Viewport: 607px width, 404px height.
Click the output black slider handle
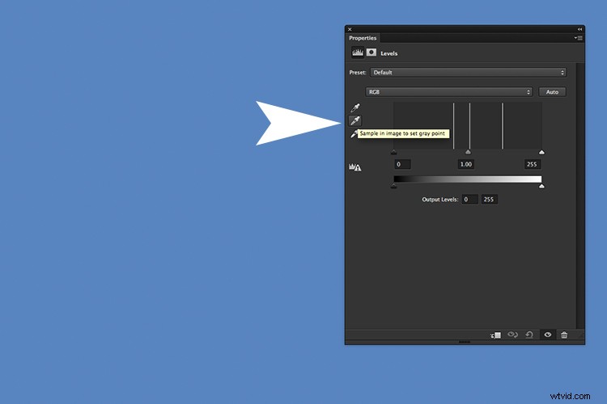(x=393, y=187)
